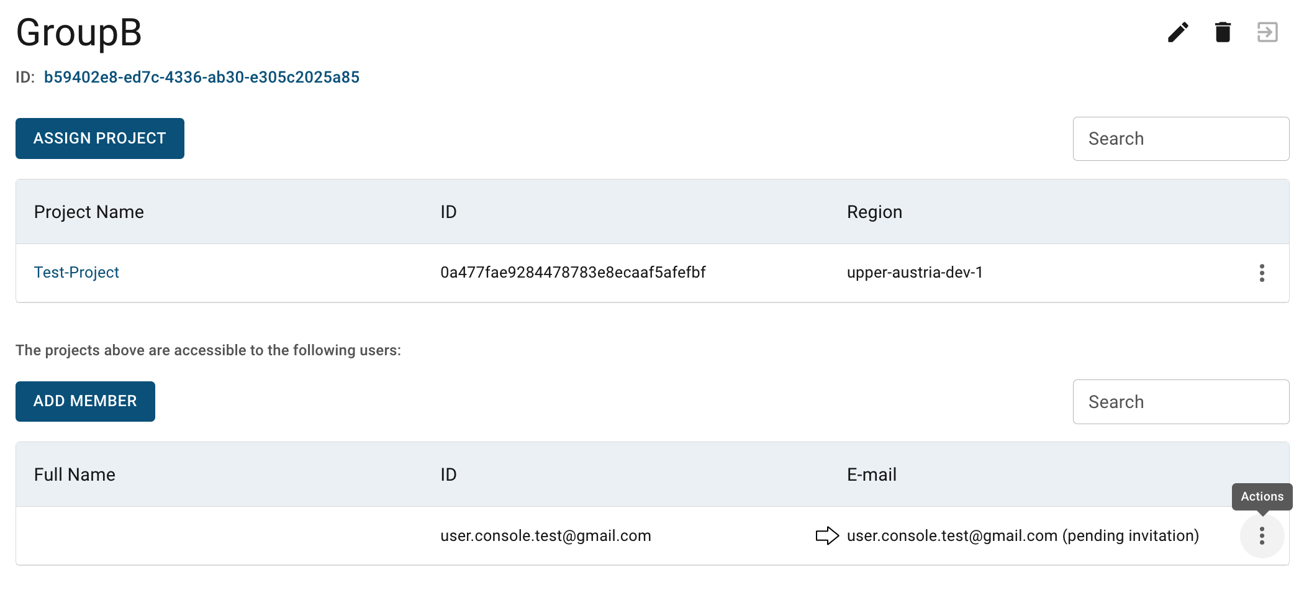Click the Region column header

[x=874, y=212]
